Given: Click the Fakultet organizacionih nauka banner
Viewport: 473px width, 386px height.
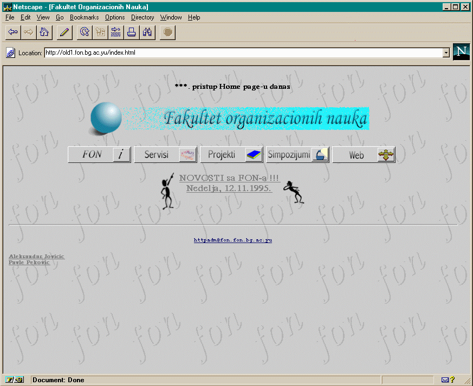Looking at the screenshot, I should pyautogui.click(x=246, y=118).
